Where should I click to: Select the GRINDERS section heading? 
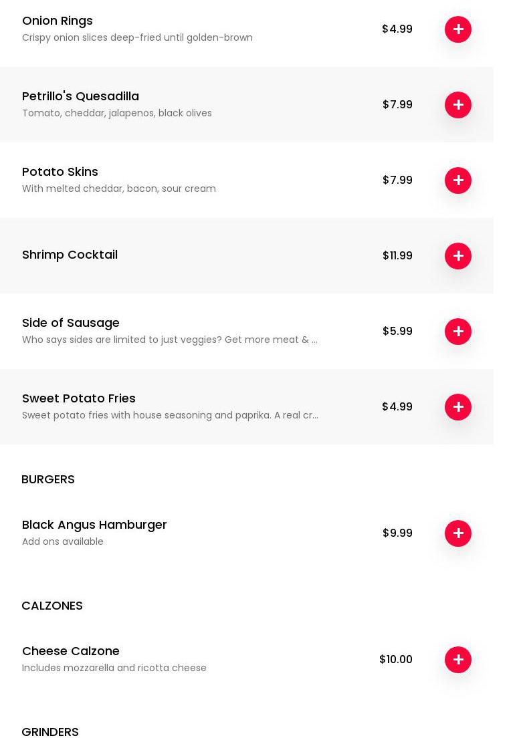coord(50,732)
